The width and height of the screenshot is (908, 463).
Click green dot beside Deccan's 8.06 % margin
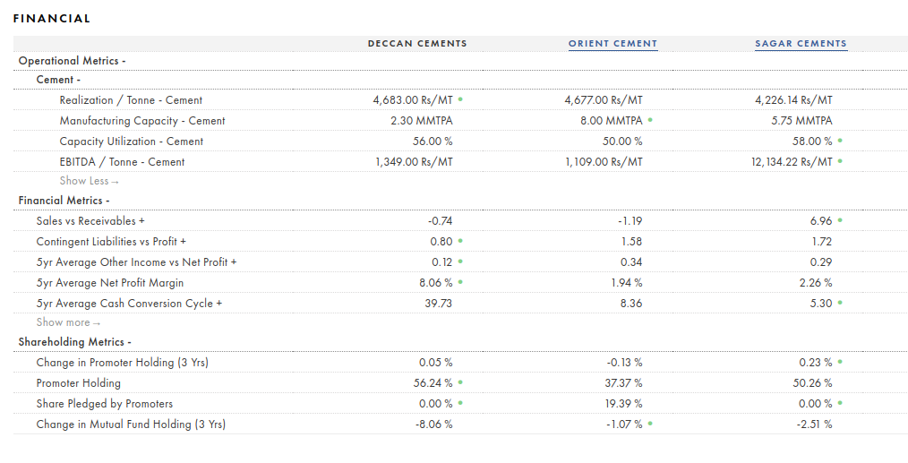(x=460, y=283)
